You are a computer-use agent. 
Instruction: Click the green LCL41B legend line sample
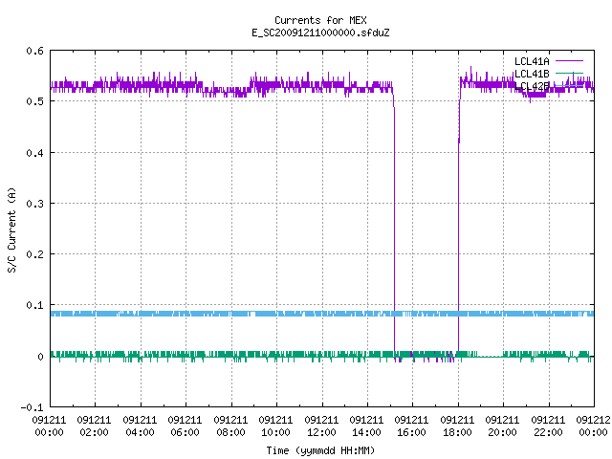click(x=569, y=74)
